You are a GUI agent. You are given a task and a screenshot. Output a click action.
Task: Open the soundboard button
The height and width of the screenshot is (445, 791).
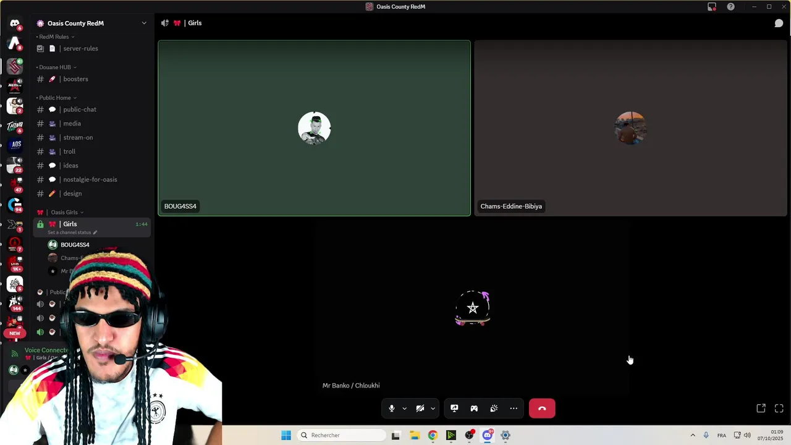(x=494, y=409)
